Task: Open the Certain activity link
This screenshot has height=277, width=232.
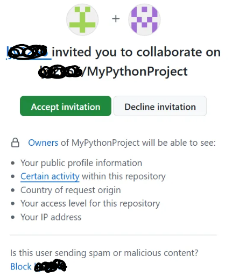Action: 50,176
